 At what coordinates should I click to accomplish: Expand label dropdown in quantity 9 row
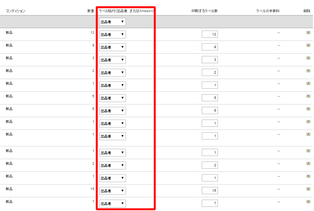[113, 47]
